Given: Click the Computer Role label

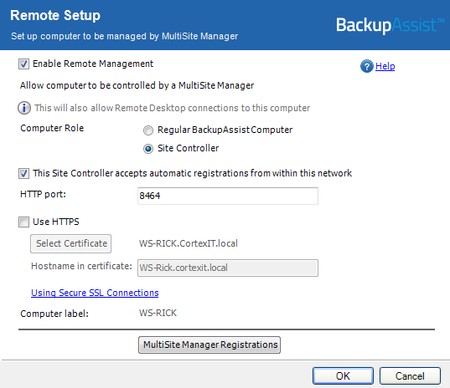Looking at the screenshot, I should [52, 128].
